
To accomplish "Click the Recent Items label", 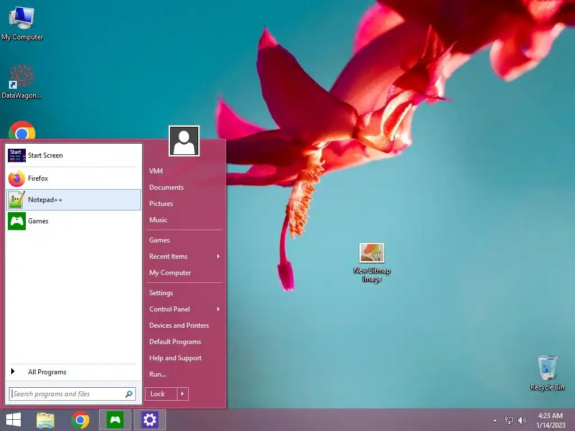I will [x=168, y=256].
